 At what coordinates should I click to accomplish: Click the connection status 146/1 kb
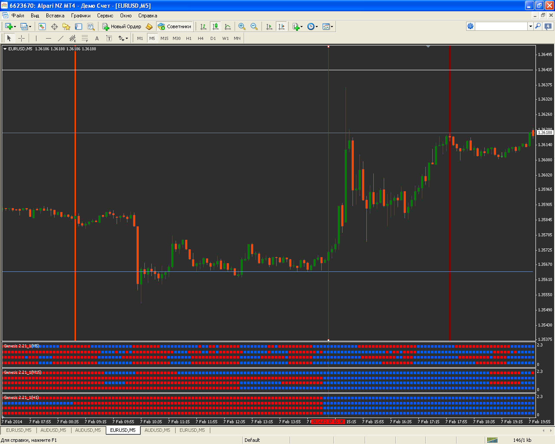pos(522,440)
